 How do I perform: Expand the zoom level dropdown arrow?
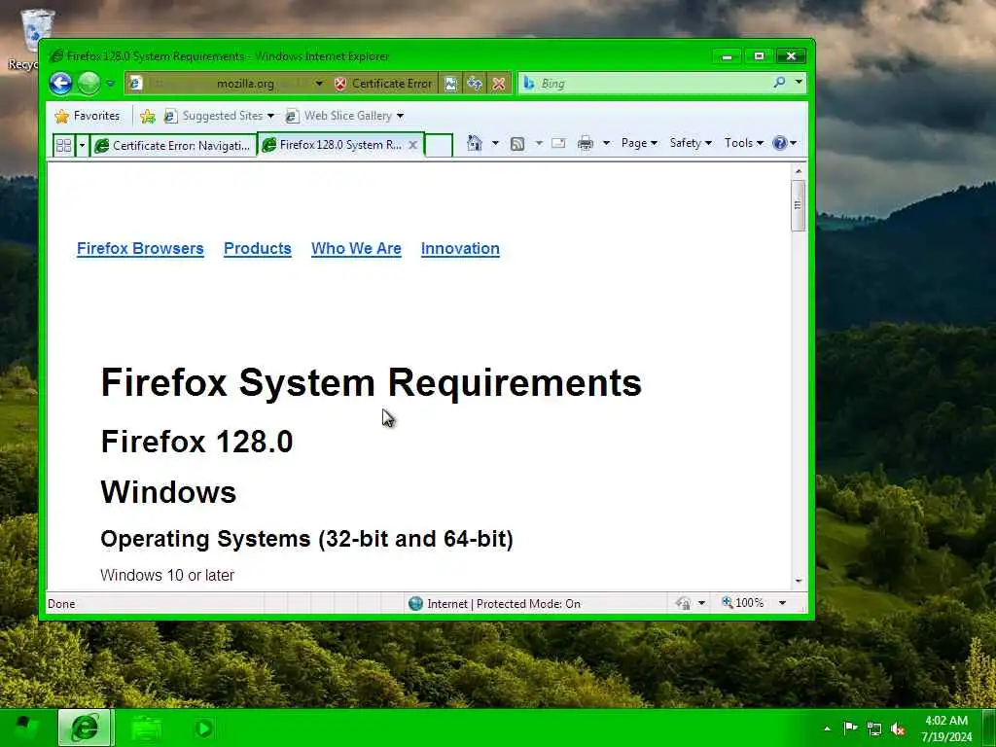[x=783, y=603]
